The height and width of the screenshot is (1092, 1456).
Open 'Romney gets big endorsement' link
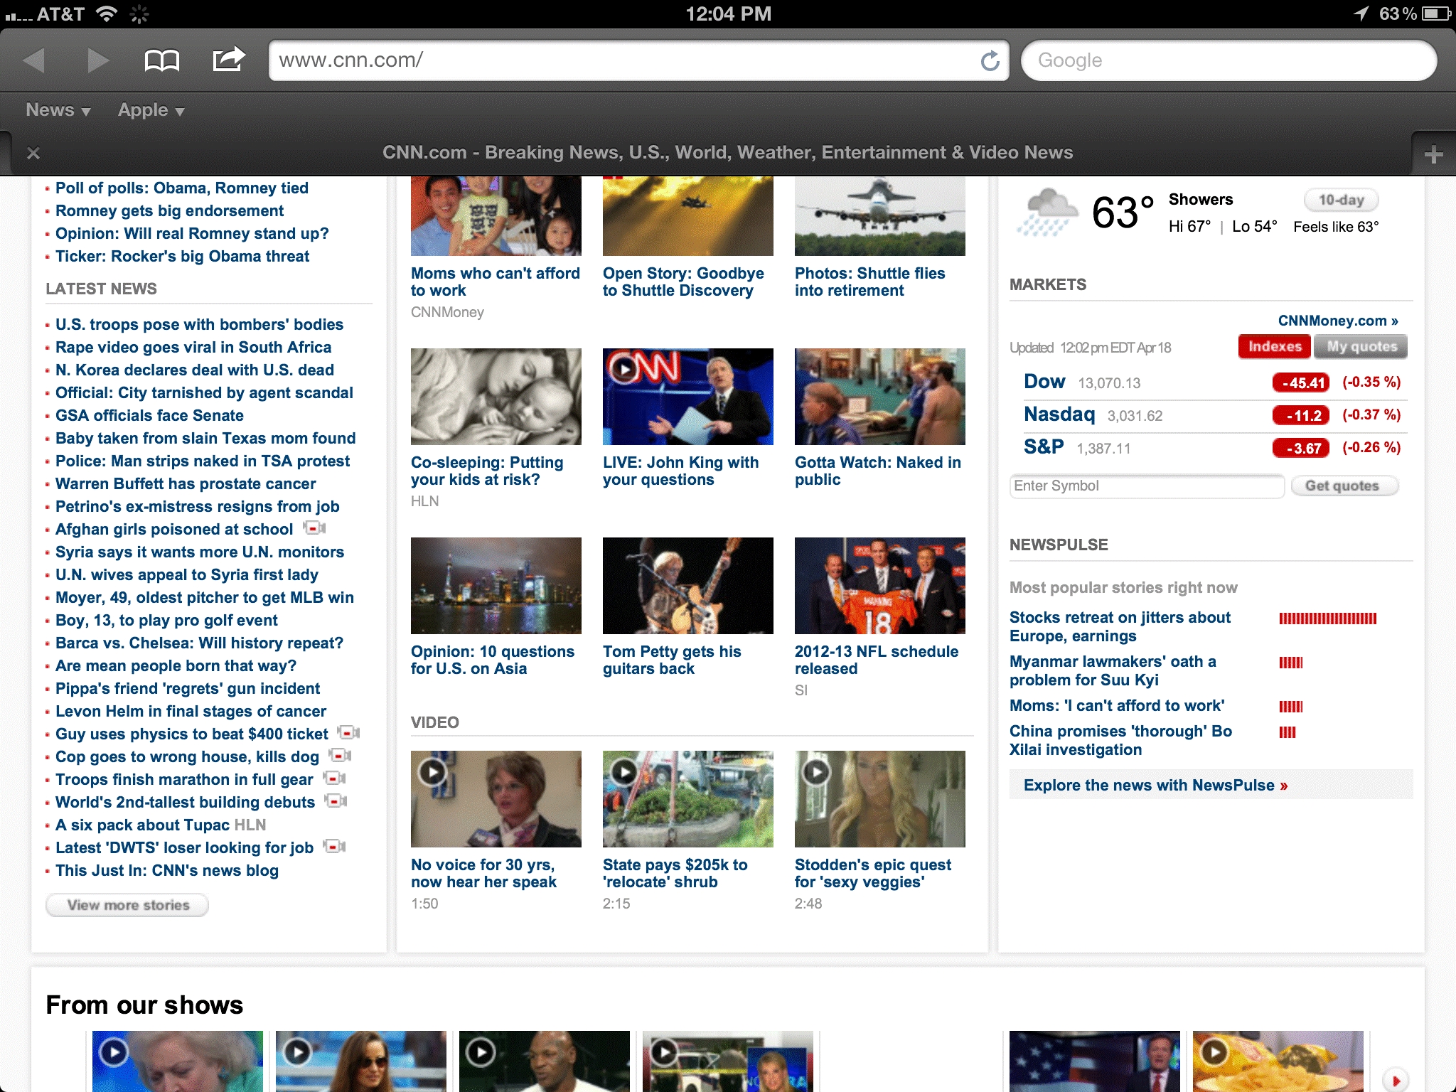coord(169,210)
